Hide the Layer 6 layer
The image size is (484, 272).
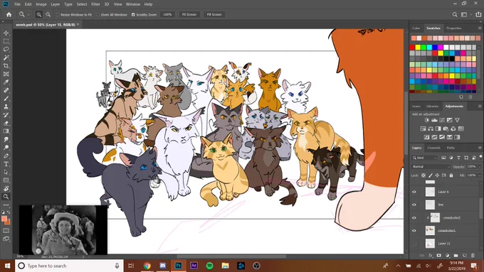coord(414,192)
